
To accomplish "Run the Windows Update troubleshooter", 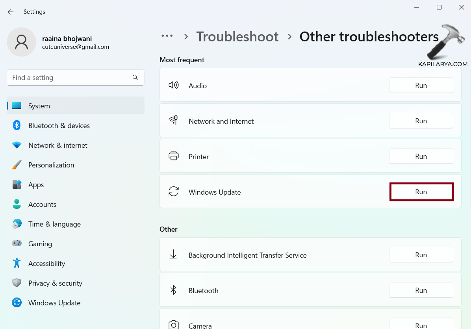I will (421, 192).
